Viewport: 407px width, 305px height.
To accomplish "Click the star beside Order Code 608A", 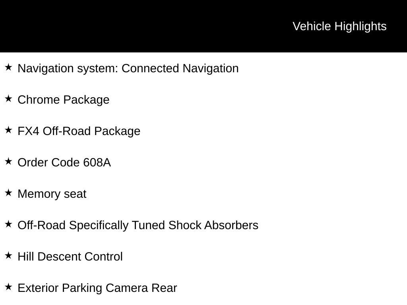I will pyautogui.click(x=8, y=162).
